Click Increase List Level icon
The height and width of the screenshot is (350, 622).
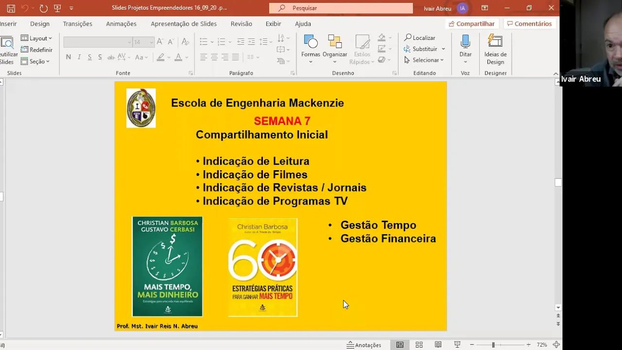(x=251, y=42)
